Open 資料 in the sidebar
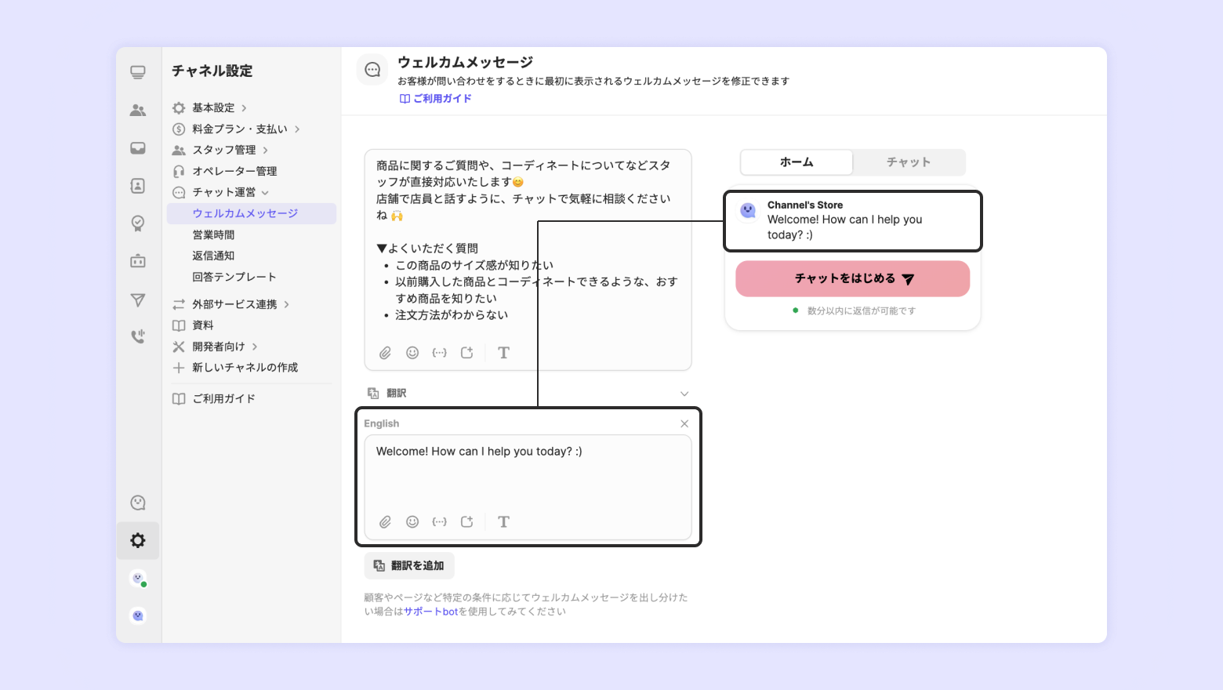This screenshot has height=690, width=1223. pyautogui.click(x=203, y=325)
